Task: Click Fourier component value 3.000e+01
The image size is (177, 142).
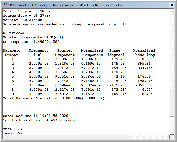Action: pos(65,59)
